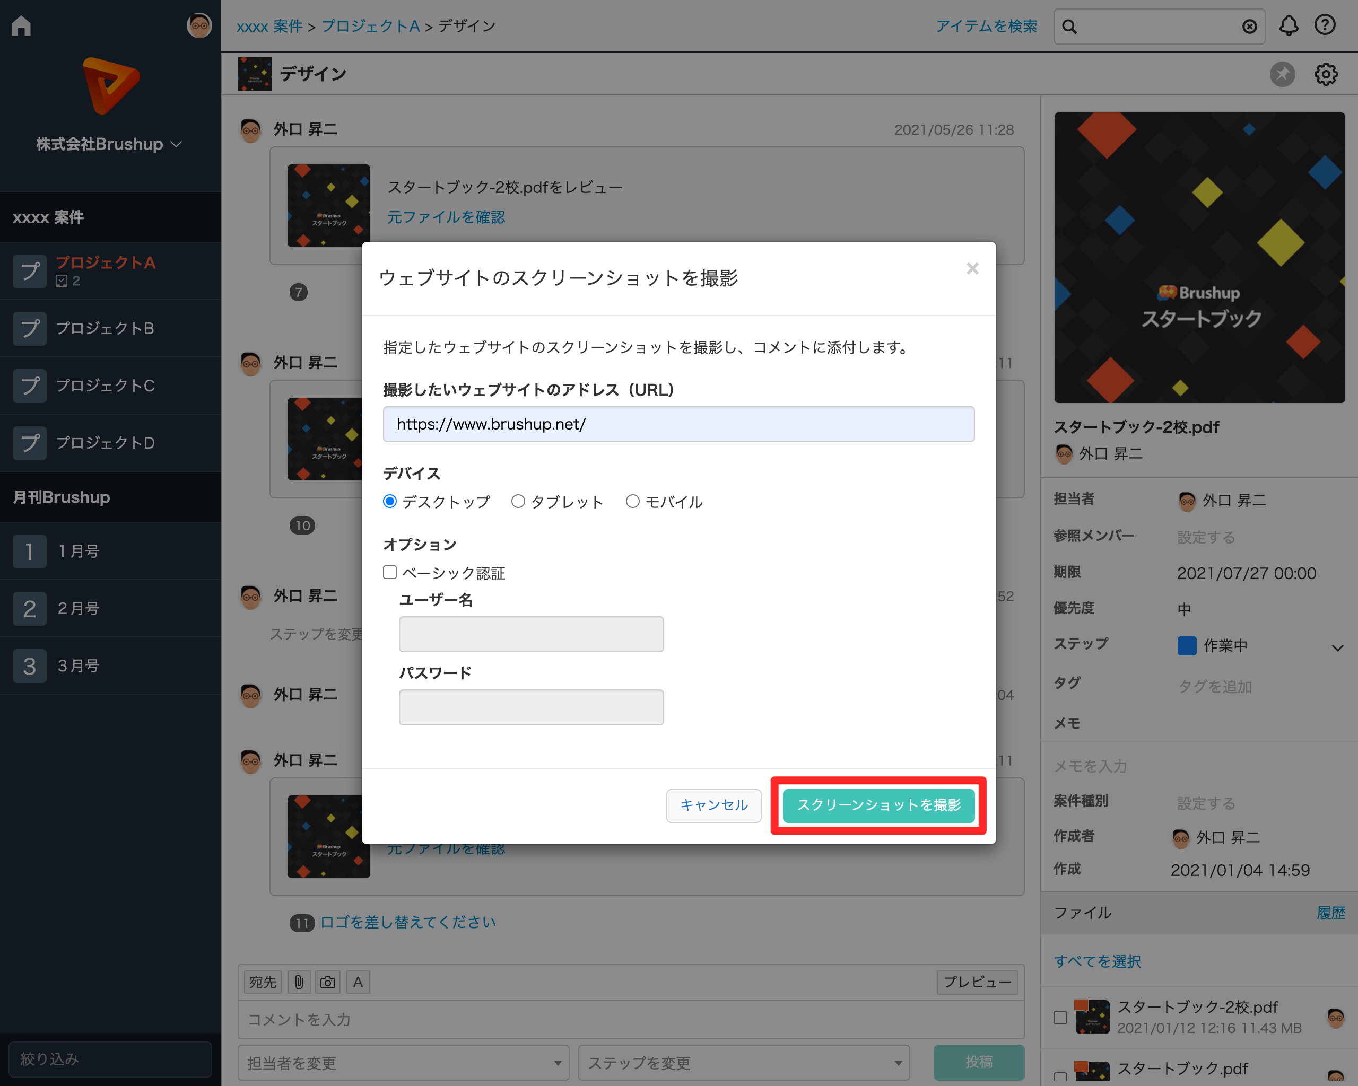Click the camera screenshot icon in comment toolbar
The image size is (1358, 1086).
click(327, 982)
